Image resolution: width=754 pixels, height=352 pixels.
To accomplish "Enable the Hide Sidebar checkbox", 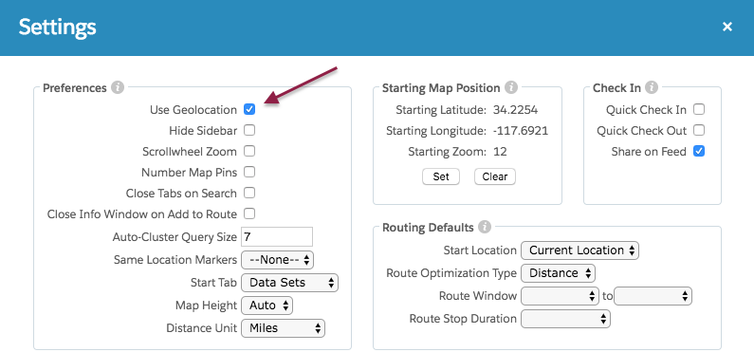I will (x=249, y=130).
